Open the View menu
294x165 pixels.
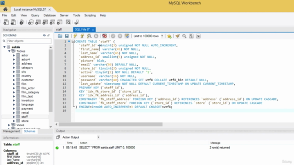(23, 15)
